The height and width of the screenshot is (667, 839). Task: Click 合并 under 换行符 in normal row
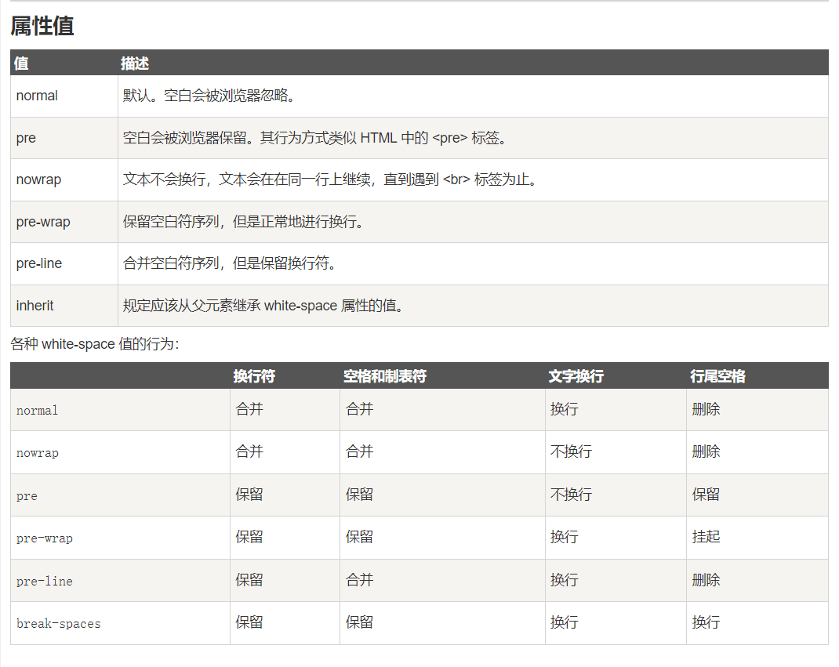249,410
